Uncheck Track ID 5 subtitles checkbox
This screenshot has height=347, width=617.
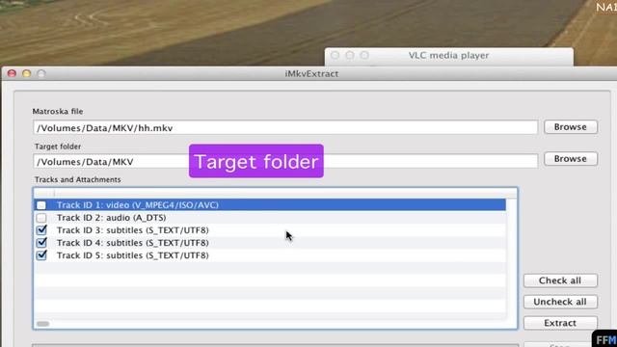[41, 255]
